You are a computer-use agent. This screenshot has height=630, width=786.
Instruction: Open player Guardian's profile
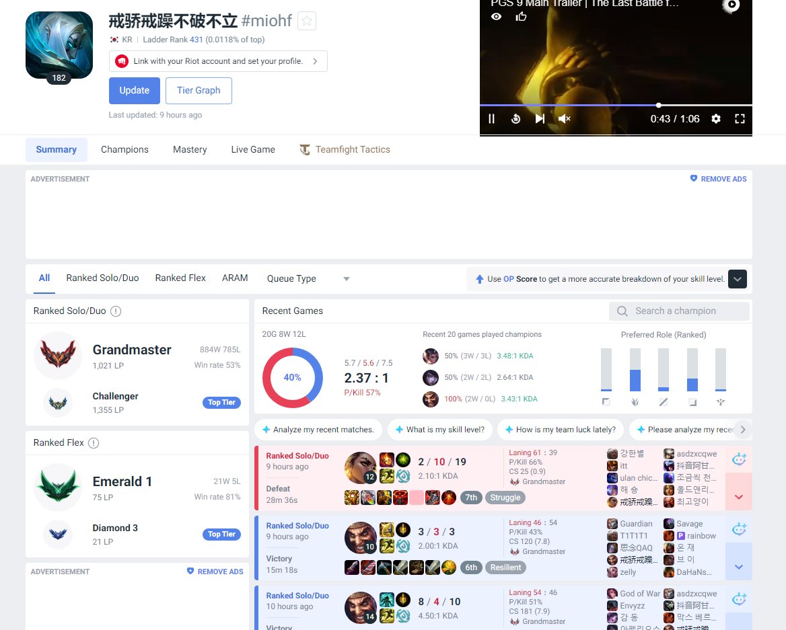[x=636, y=524]
